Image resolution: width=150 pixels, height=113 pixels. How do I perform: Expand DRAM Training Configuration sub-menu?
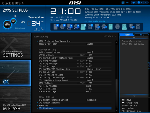tap(74, 41)
